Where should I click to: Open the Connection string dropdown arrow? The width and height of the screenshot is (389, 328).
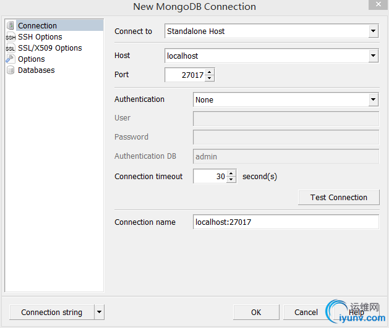pyautogui.click(x=99, y=312)
